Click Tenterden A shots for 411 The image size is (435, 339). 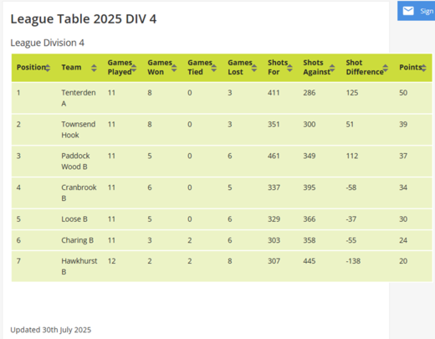274,93
